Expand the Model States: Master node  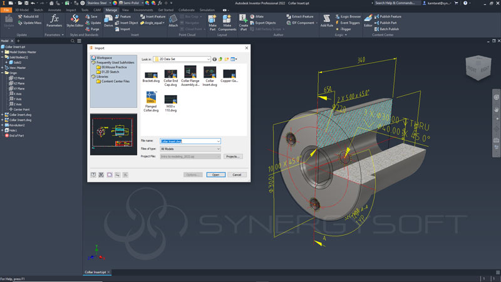tap(3, 51)
